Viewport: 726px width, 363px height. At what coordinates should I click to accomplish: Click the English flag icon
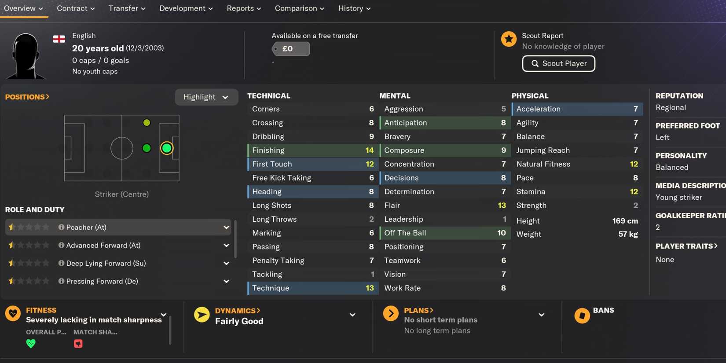[x=59, y=38]
